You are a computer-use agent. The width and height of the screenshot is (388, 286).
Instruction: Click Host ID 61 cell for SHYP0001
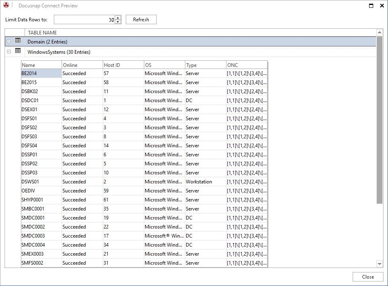click(x=123, y=199)
